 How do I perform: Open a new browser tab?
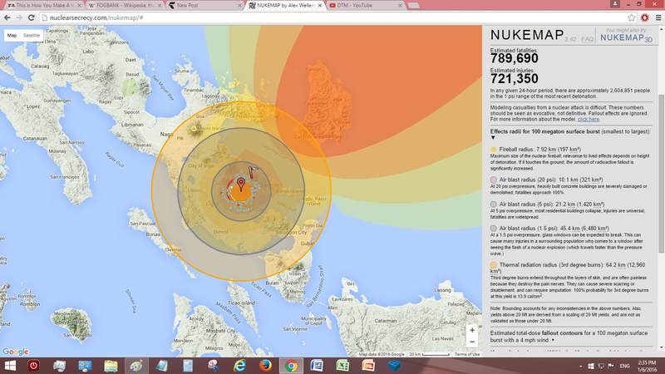tap(413, 6)
